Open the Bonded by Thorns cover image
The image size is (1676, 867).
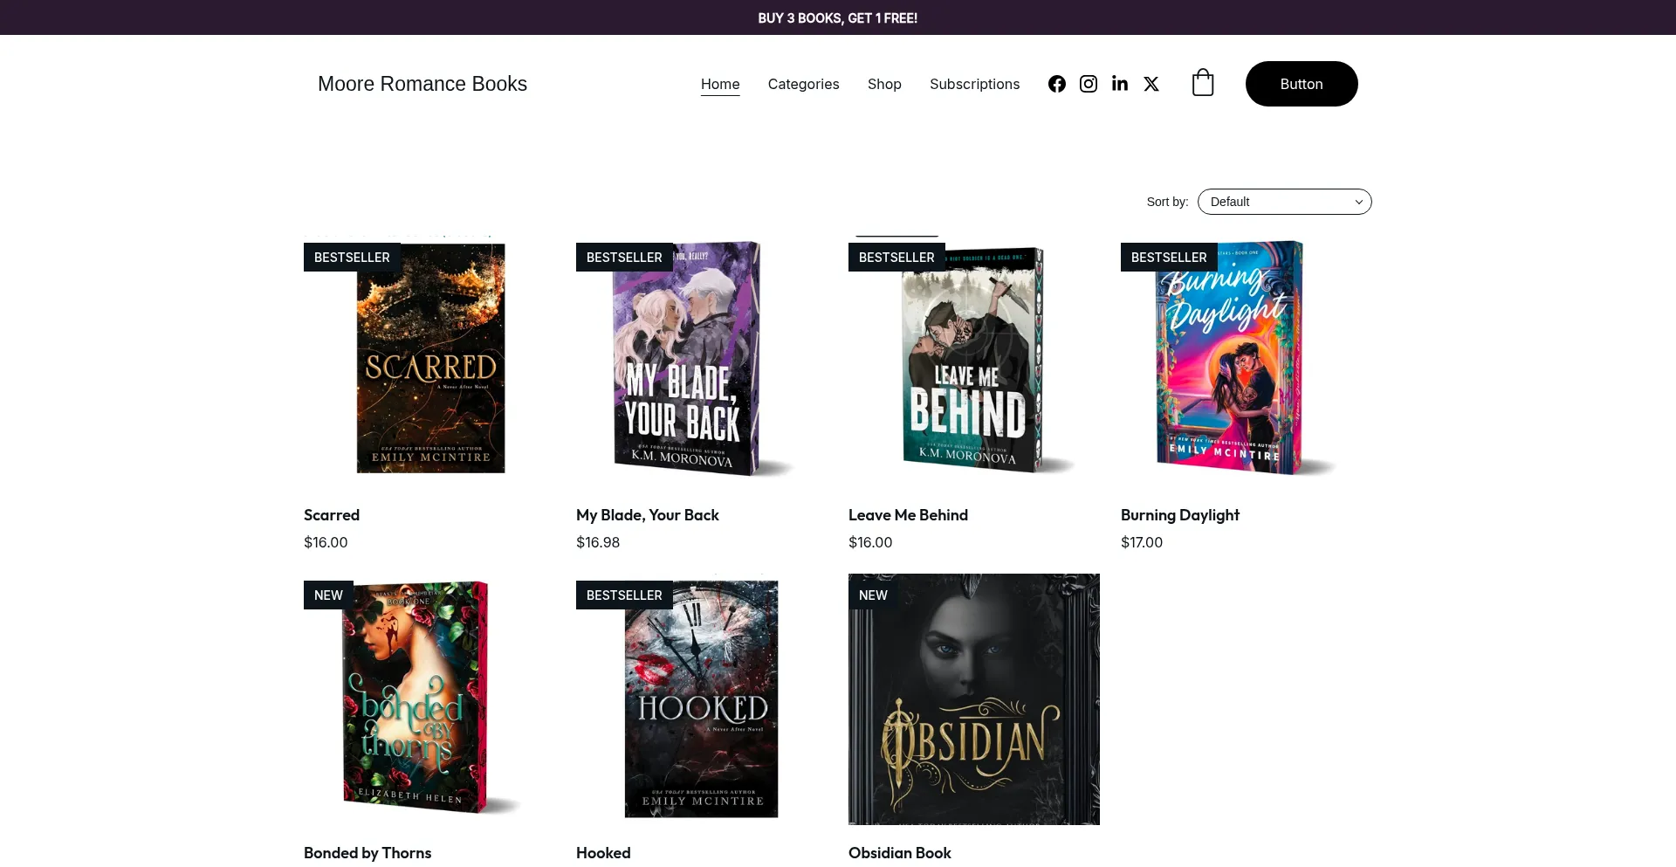pyautogui.click(x=429, y=698)
